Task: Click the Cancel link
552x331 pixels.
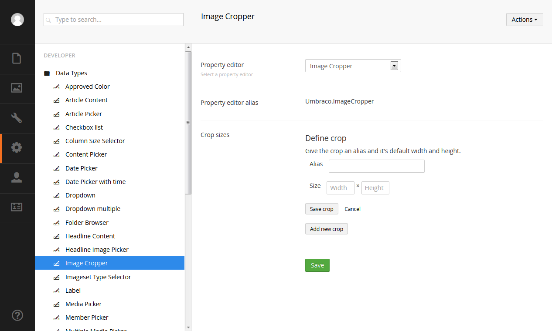Action: [x=352, y=209]
